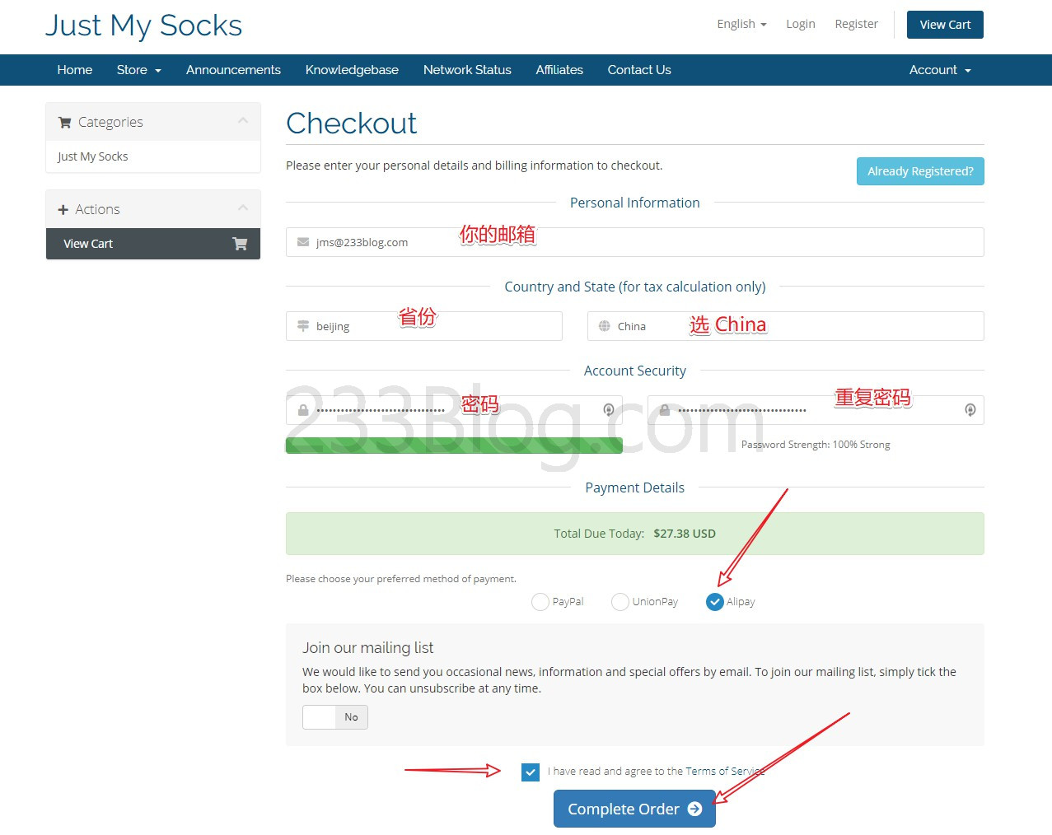Open Announcements from the navigation bar
The height and width of the screenshot is (835, 1052).
click(x=233, y=70)
